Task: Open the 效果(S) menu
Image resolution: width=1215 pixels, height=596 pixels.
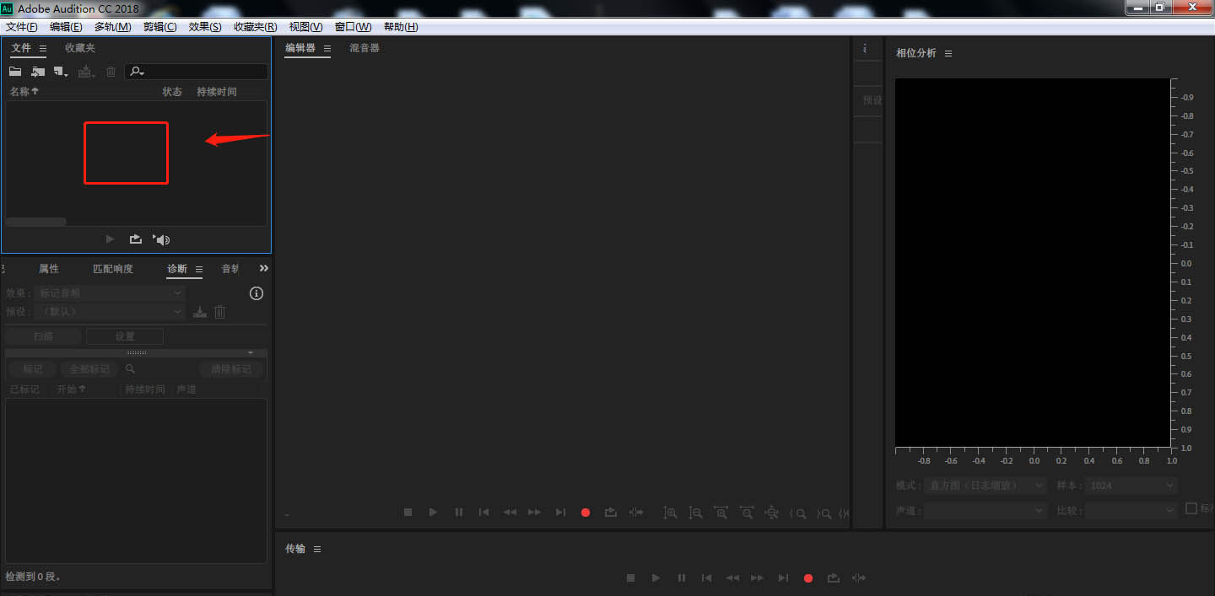Action: tap(205, 27)
